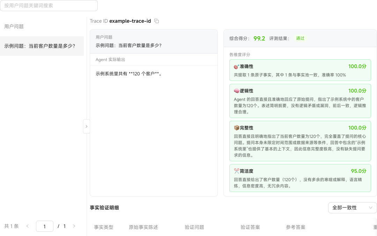Click the example-trace-id text
This screenshot has height=236, width=377.
pos(130,21)
